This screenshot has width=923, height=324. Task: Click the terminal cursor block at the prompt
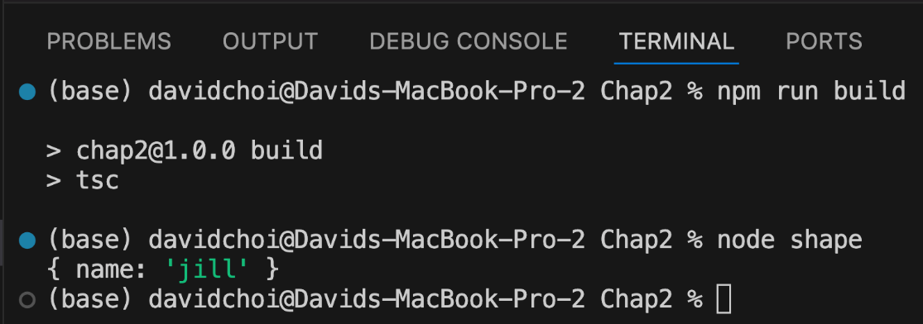(724, 300)
